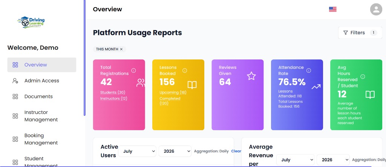The height and width of the screenshot is (167, 386).
Task: Click the Documents grid icon
Action: click(x=15, y=97)
